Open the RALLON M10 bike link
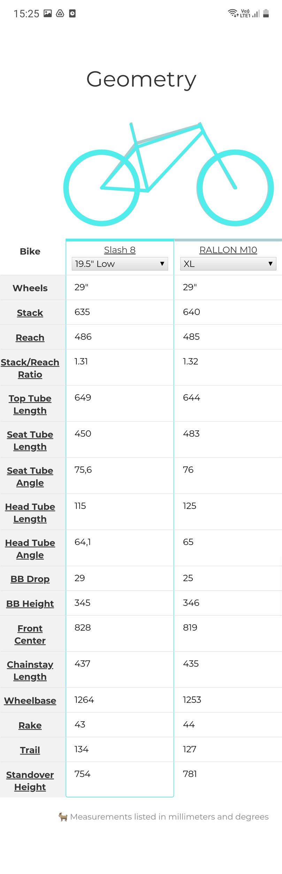 coord(228,250)
